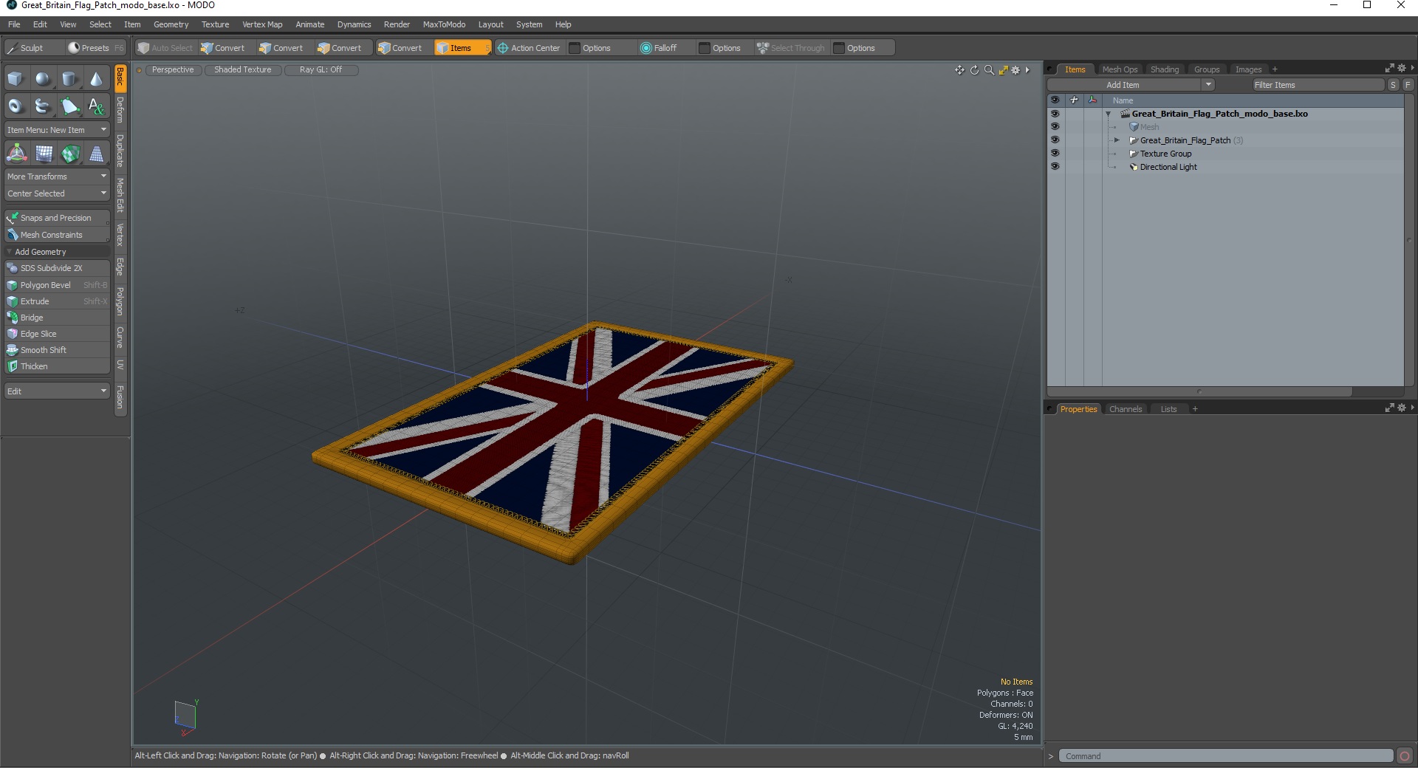Click the Extrude button

click(x=57, y=301)
